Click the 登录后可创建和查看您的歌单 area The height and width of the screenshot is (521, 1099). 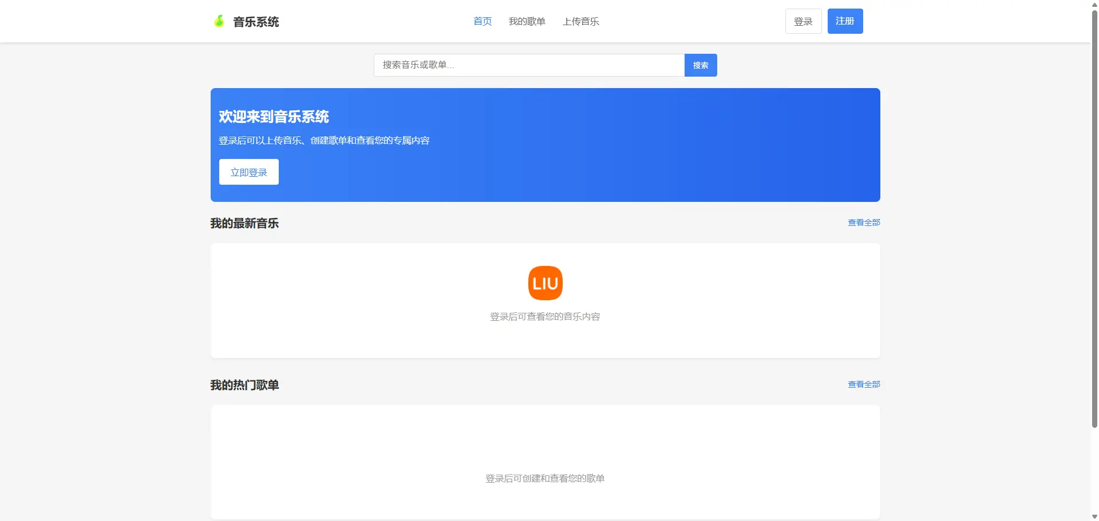click(544, 478)
